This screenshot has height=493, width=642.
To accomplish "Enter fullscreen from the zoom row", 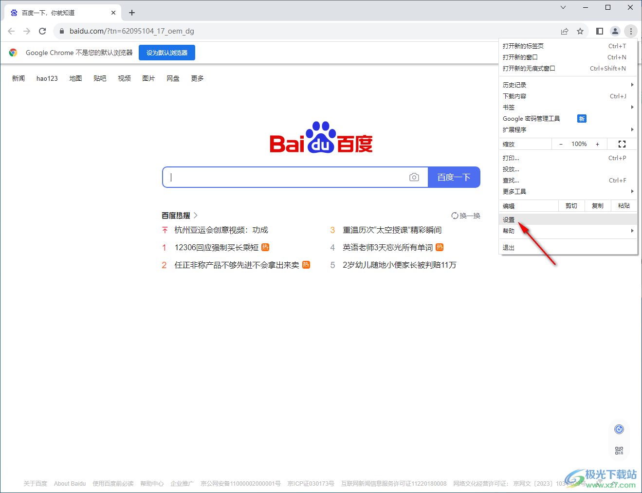I will [x=622, y=144].
